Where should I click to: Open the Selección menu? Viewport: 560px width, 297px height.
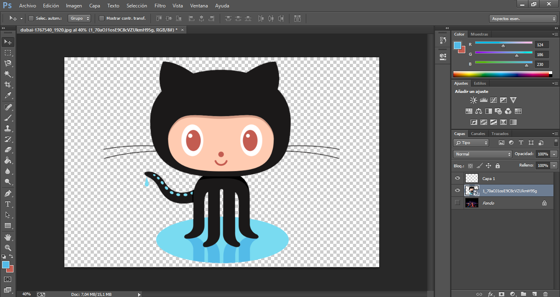pyautogui.click(x=137, y=6)
